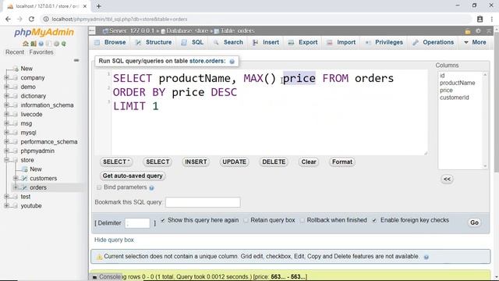Open the SQL tab
499x281 pixels.
(193, 42)
